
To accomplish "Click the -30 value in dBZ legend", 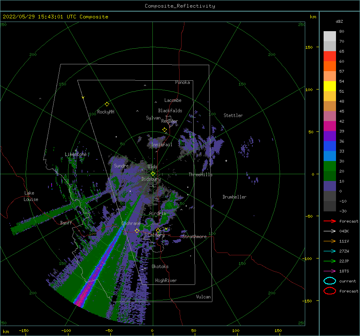I will coord(343,211).
